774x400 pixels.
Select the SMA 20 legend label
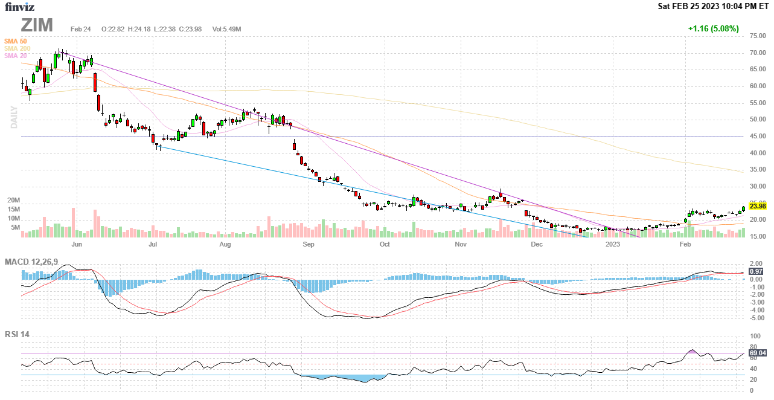point(15,56)
